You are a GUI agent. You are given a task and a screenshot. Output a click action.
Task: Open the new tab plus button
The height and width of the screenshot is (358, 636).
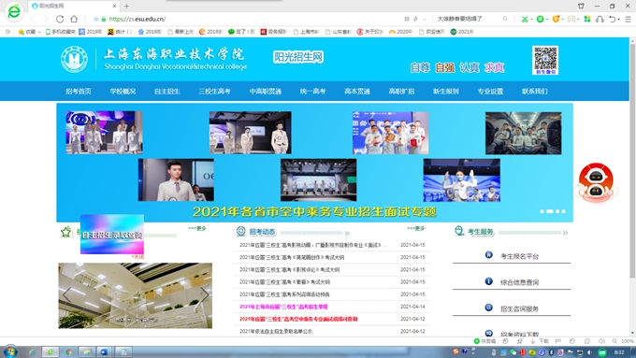tap(126, 7)
